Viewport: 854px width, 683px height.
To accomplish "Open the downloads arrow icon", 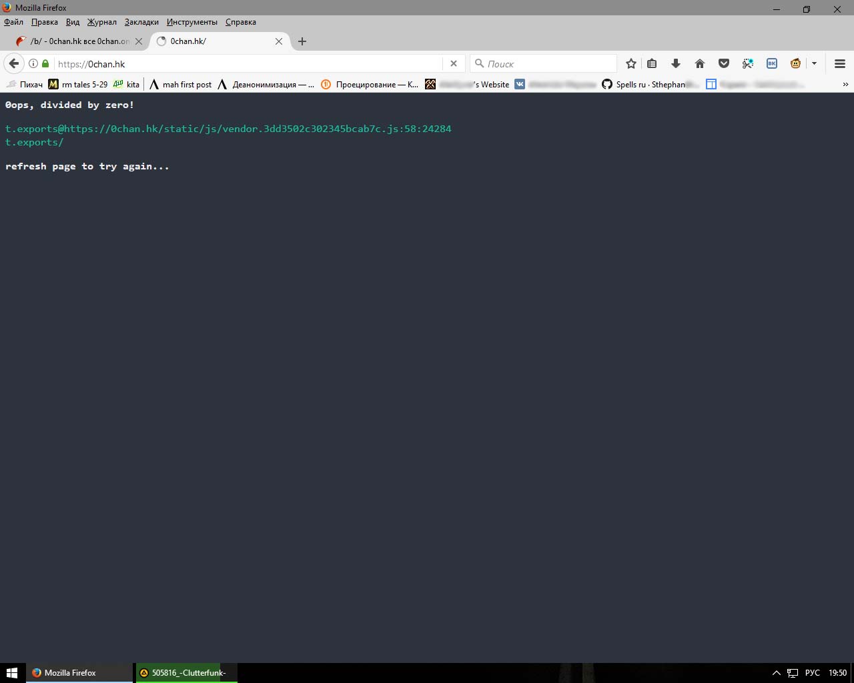I will [x=676, y=64].
